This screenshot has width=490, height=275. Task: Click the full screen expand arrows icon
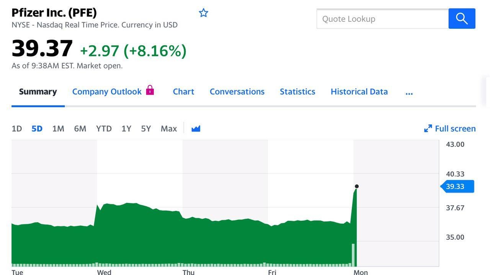428,128
